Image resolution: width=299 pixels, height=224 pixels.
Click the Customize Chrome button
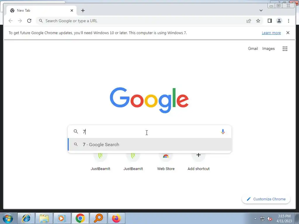[x=266, y=199]
